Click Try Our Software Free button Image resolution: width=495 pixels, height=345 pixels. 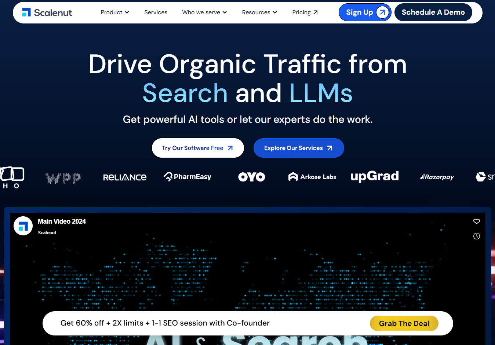(198, 148)
